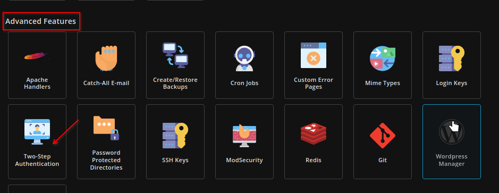Open Create/Restore Backups monitors icon

(175, 55)
